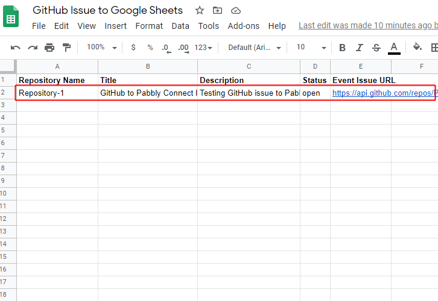The height and width of the screenshot is (301, 438).
Task: Open the View menu
Action: coord(87,26)
